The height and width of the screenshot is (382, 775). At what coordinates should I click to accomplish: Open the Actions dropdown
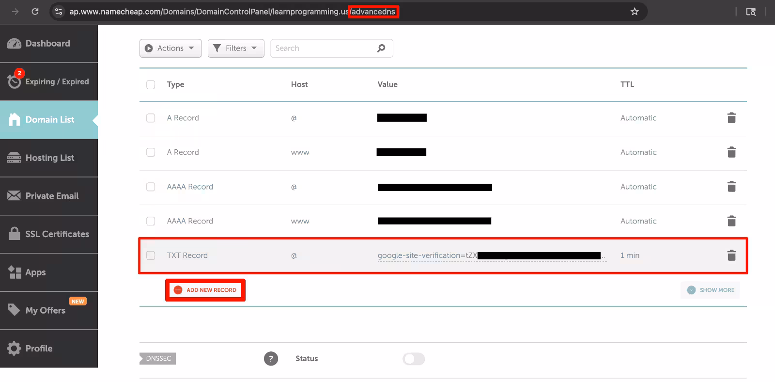(170, 48)
